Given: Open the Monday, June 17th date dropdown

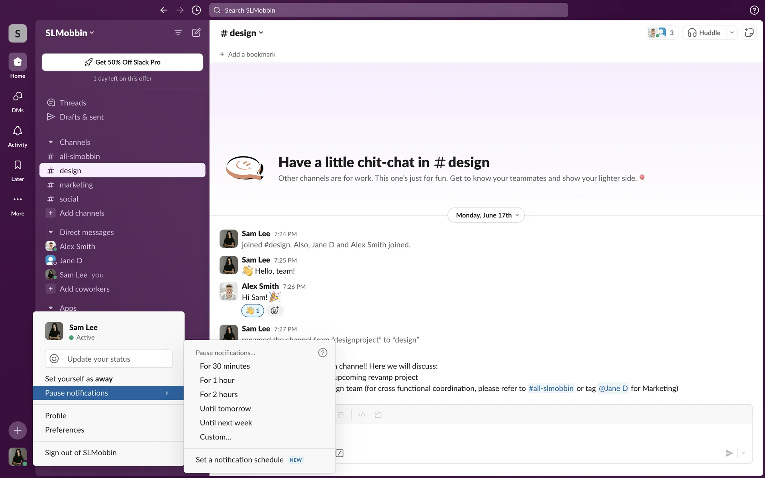Looking at the screenshot, I should (486, 215).
